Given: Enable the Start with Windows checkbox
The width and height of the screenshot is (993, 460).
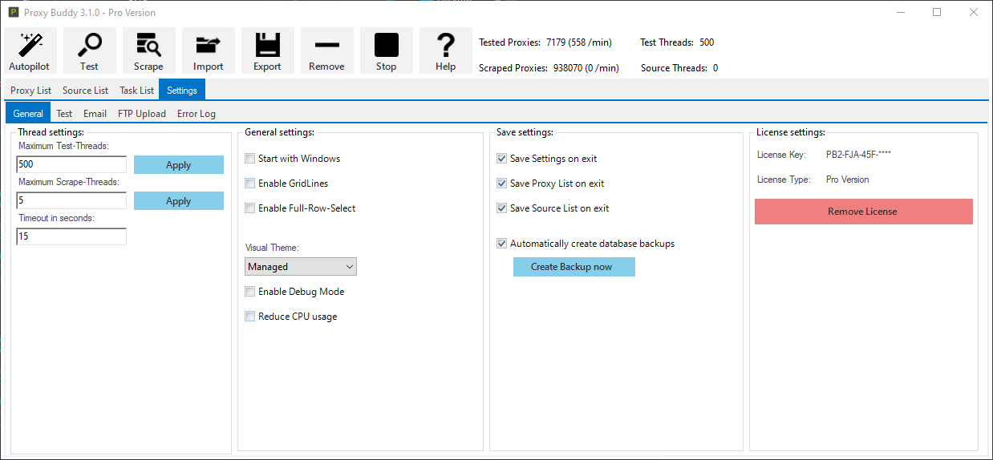Looking at the screenshot, I should click(250, 159).
